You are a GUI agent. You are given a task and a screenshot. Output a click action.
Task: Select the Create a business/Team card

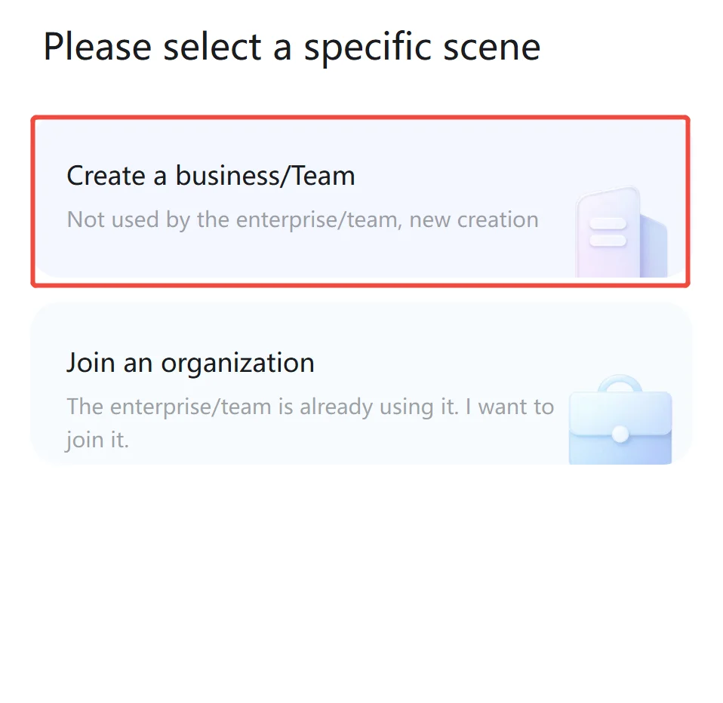click(x=360, y=201)
